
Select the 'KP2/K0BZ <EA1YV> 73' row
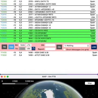tap(48, 20)
